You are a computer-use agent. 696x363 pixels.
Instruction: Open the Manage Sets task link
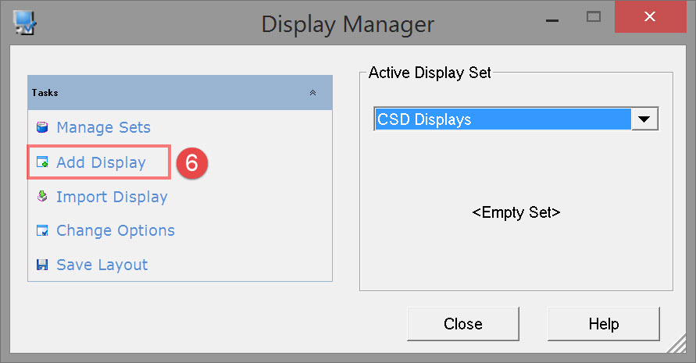point(103,127)
